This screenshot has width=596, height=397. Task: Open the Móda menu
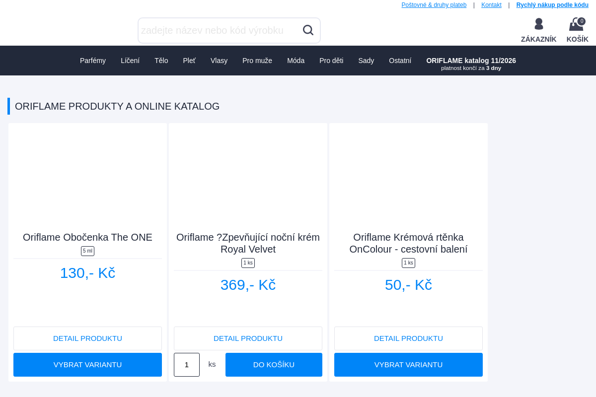click(x=296, y=61)
